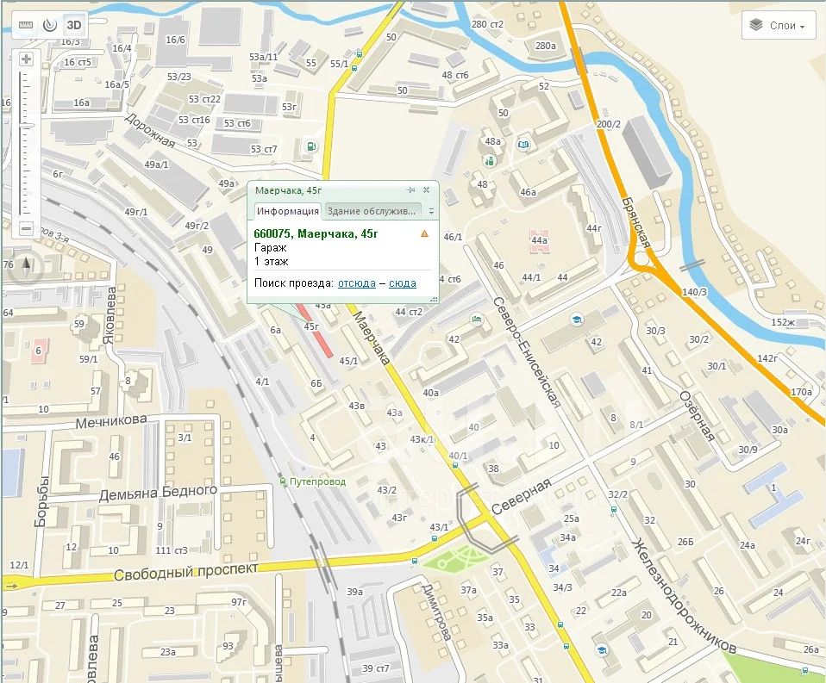Close the Маерчака 45г info popup
Viewport: 826px width, 683px height.
click(426, 190)
